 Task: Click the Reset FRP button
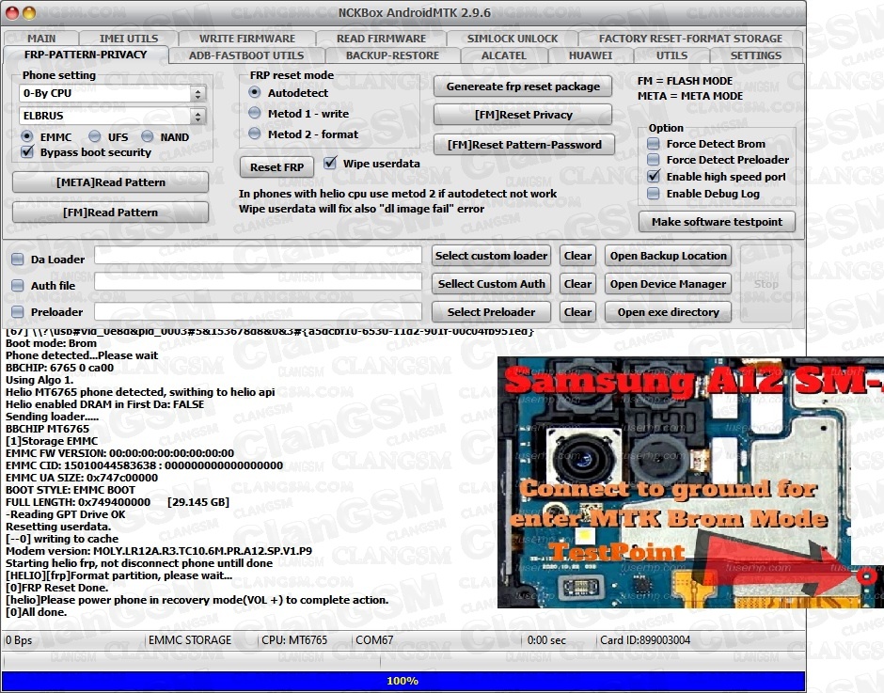[x=276, y=167]
